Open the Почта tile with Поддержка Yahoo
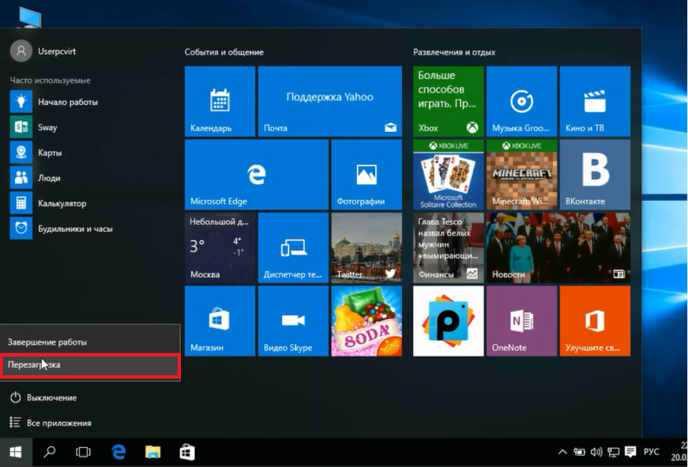 (330, 102)
